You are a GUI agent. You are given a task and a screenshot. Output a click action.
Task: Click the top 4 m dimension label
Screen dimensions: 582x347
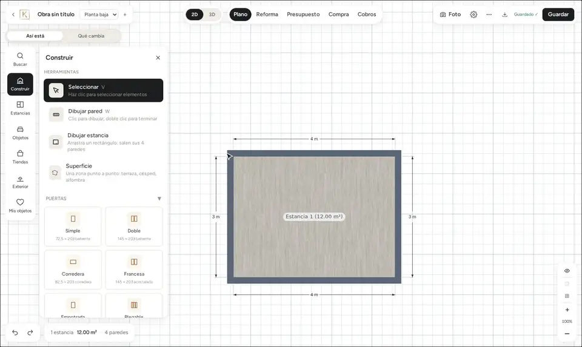[314, 139]
